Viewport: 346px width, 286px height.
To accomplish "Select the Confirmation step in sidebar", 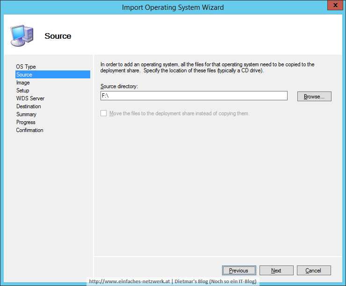I will point(29,130).
